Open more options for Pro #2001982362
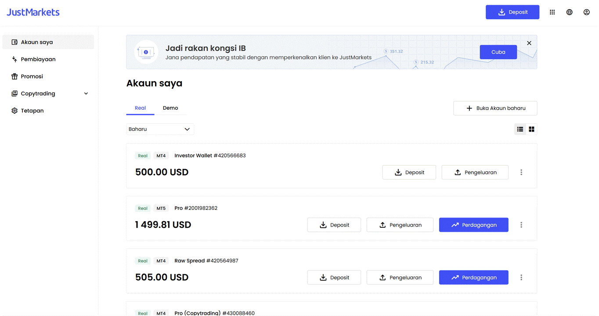Viewport: 599px width, 316px height. (521, 225)
